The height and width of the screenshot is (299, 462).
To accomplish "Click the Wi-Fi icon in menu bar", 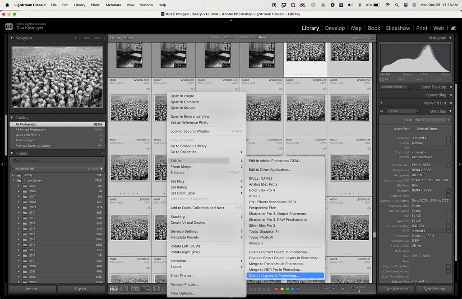I will point(388,5).
